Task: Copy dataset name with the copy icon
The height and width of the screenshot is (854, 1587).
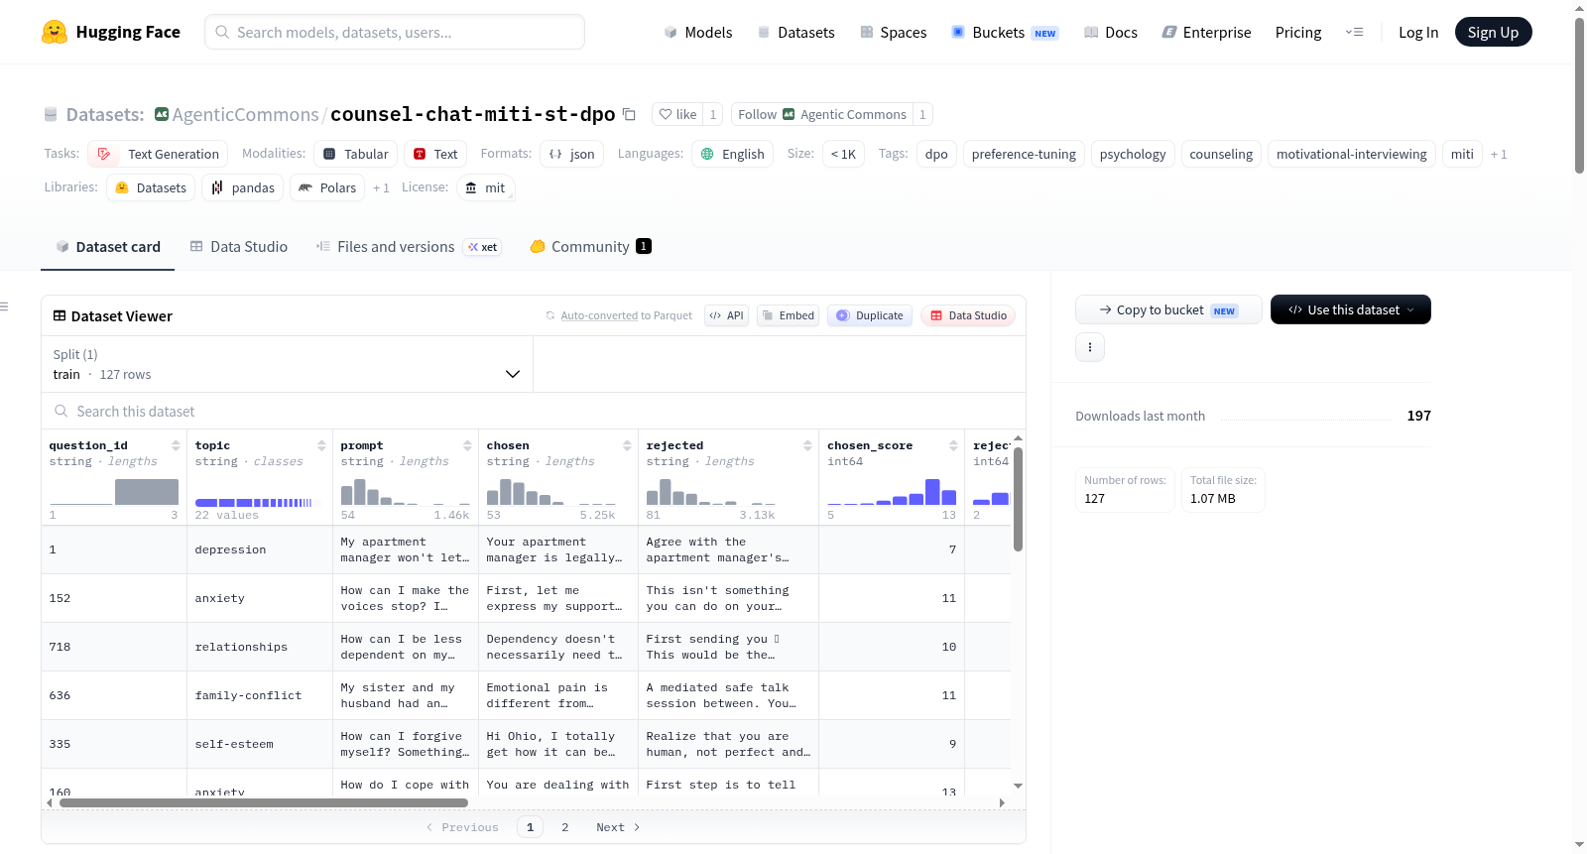Action: tap(629, 114)
